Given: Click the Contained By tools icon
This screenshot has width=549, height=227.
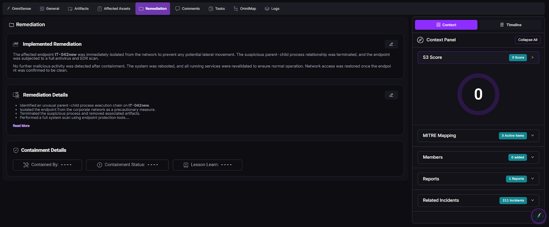Looking at the screenshot, I should [26, 165].
